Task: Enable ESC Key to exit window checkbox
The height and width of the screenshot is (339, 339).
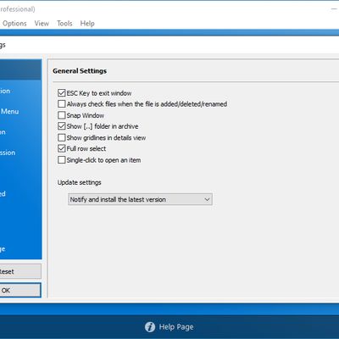Action: (62, 93)
